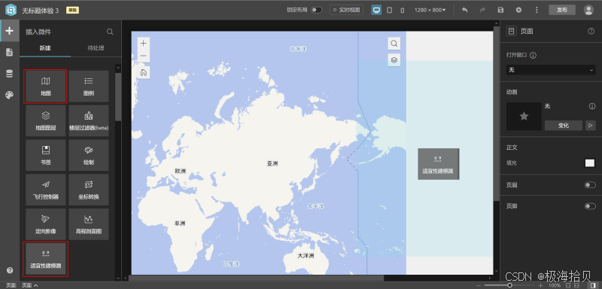Open the more options menu
Image resolution: width=602 pixels, height=289 pixels.
(x=537, y=10)
